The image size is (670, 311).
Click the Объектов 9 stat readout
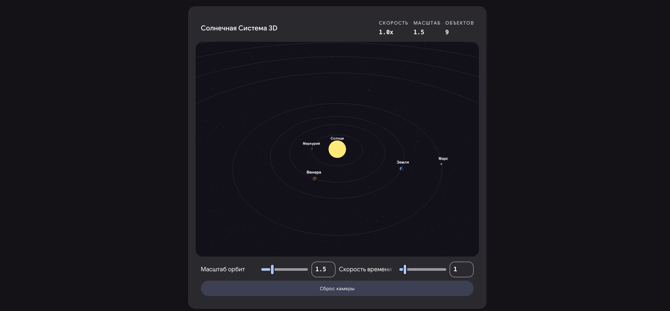coord(447,32)
